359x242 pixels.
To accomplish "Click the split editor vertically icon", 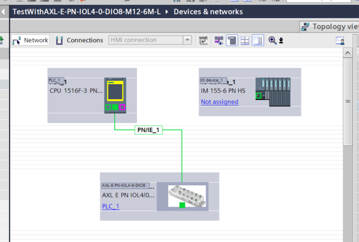I will pos(258,40).
